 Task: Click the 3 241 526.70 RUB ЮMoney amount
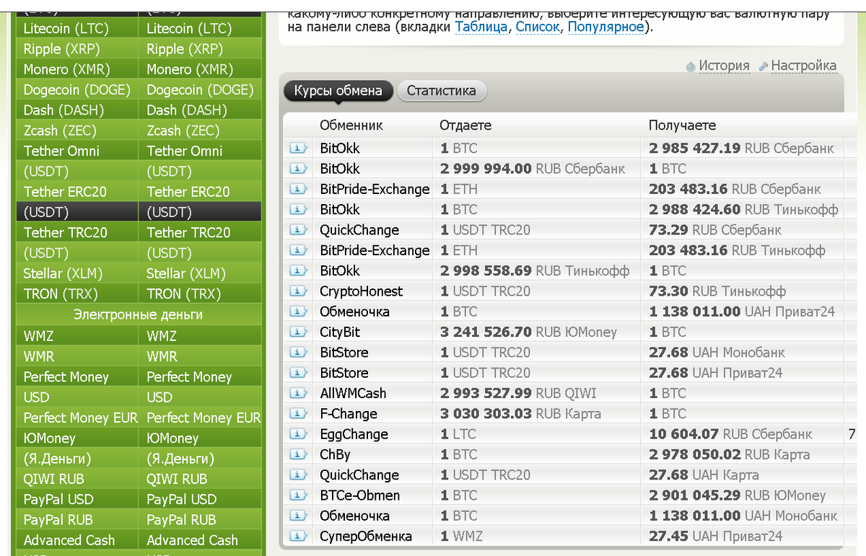529,332
